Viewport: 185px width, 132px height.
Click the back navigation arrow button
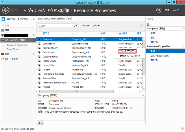pos(6,10)
